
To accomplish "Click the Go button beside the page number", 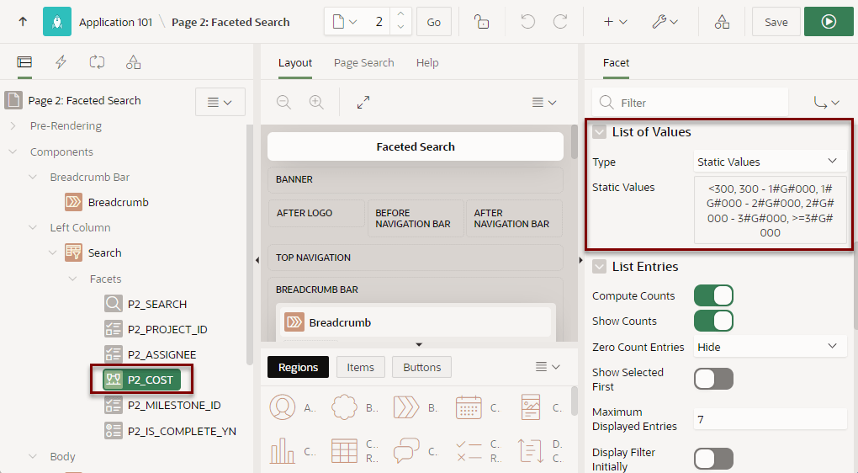I will 434,22.
